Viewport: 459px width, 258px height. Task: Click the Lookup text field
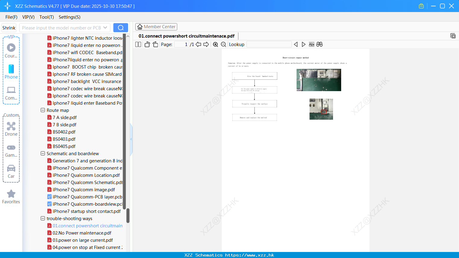269,45
